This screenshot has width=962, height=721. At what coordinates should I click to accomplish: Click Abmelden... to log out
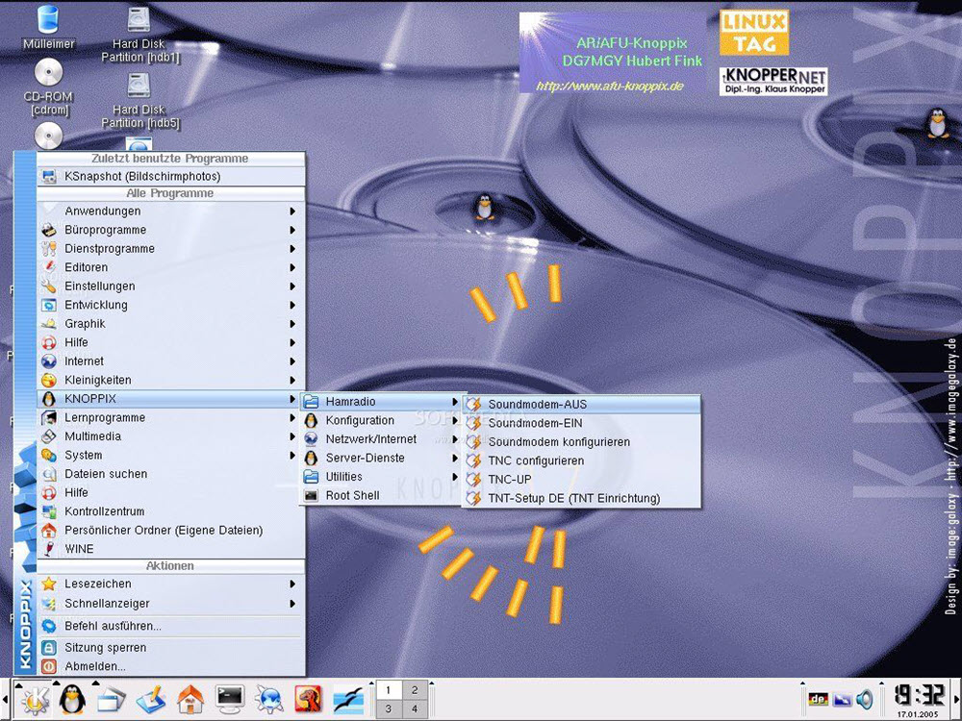[95, 666]
